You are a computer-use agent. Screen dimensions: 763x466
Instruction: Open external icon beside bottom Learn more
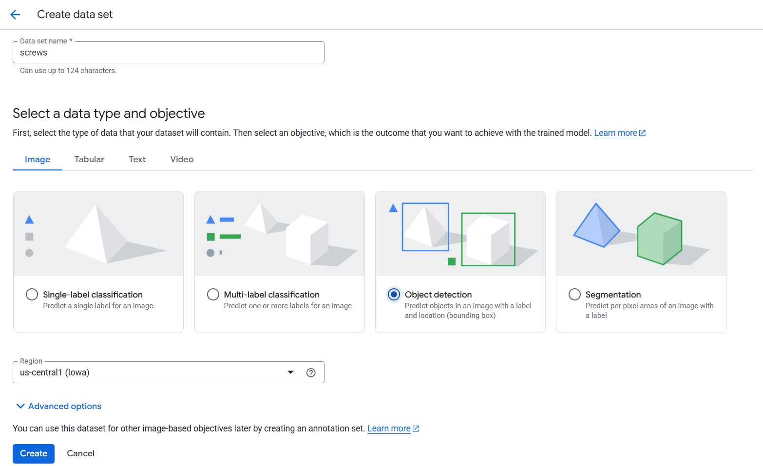point(416,429)
